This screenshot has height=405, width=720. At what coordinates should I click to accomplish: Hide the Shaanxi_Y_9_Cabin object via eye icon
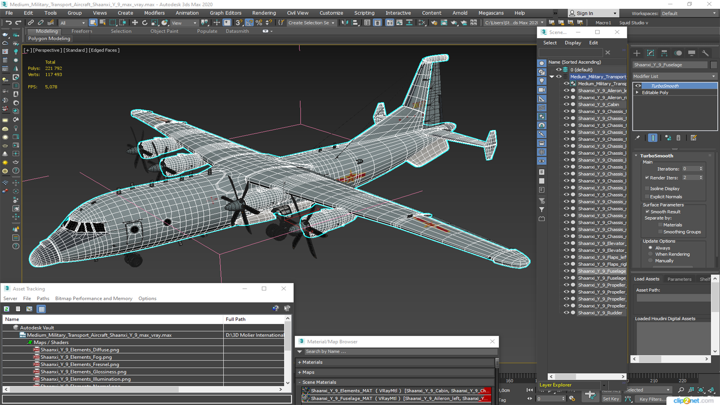point(567,105)
